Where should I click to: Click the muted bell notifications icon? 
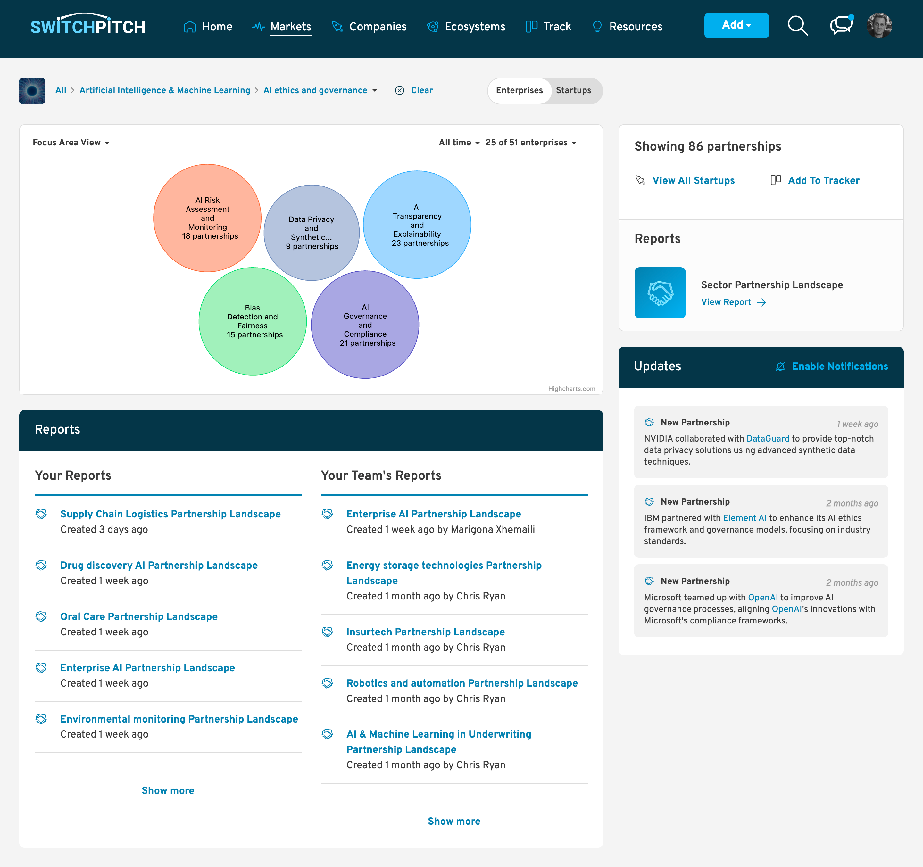tap(780, 367)
